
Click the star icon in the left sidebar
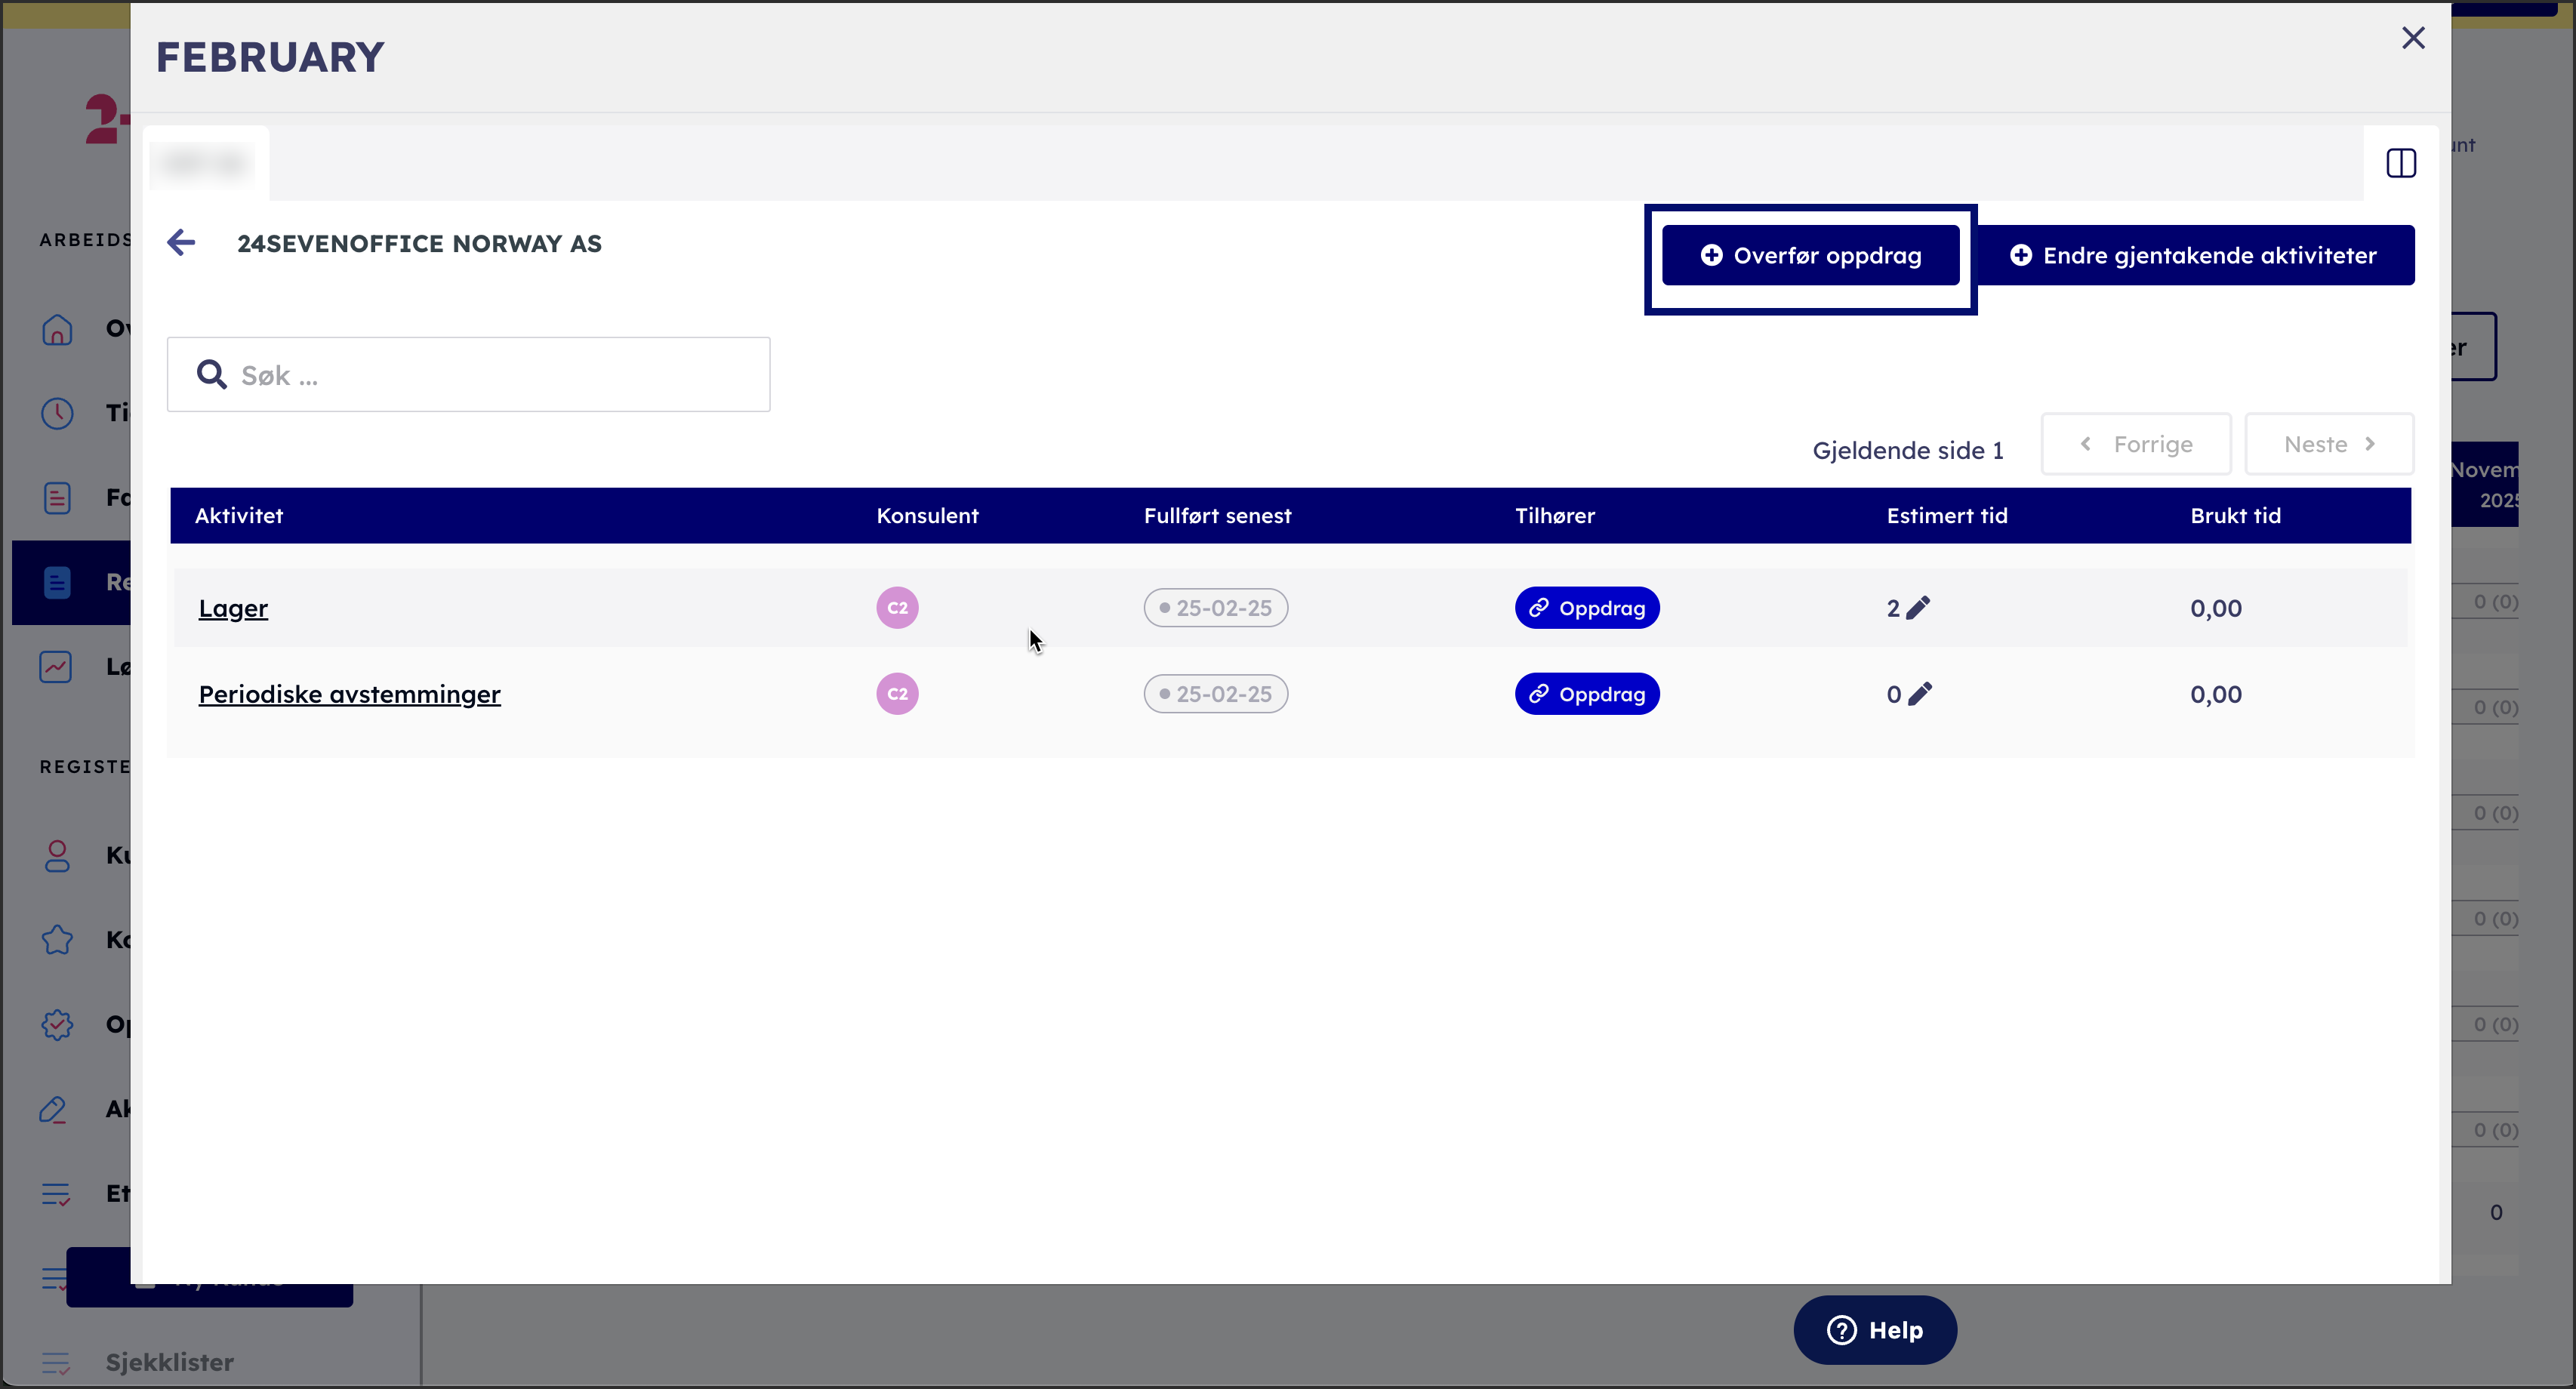(57, 940)
